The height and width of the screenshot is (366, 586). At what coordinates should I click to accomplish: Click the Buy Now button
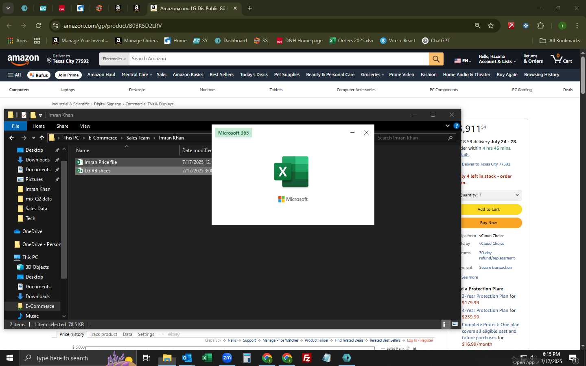coord(488,223)
